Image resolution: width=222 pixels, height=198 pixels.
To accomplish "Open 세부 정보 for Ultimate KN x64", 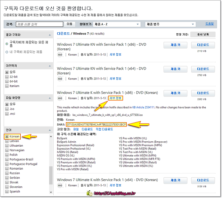I will coord(115,79).
